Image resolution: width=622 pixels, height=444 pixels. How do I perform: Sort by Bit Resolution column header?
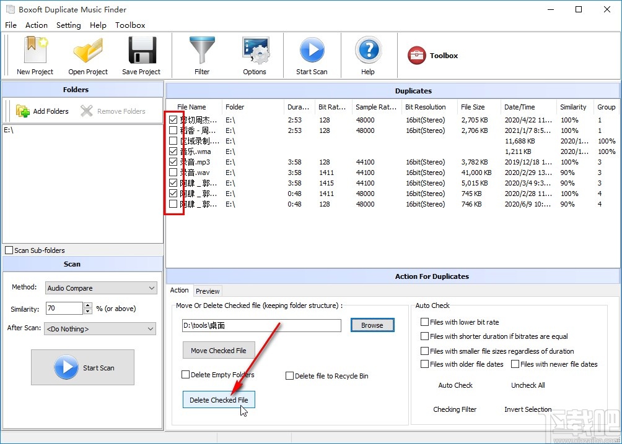[x=429, y=107]
